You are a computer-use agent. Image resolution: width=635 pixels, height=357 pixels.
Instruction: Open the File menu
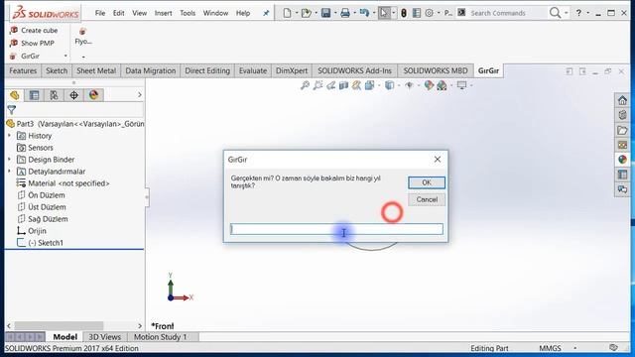click(100, 13)
